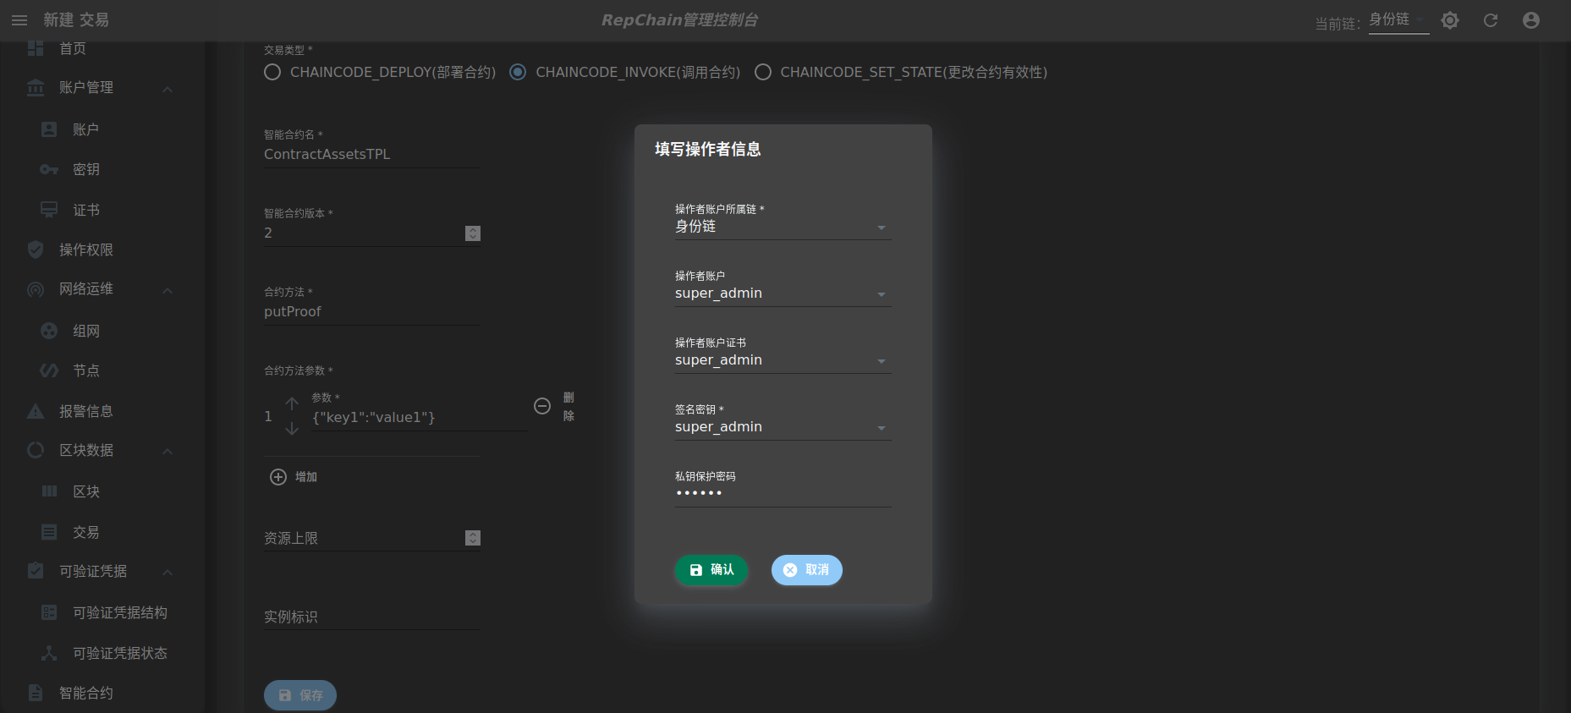
Task: Click the refresh icon in the top bar
Action: click(x=1491, y=20)
